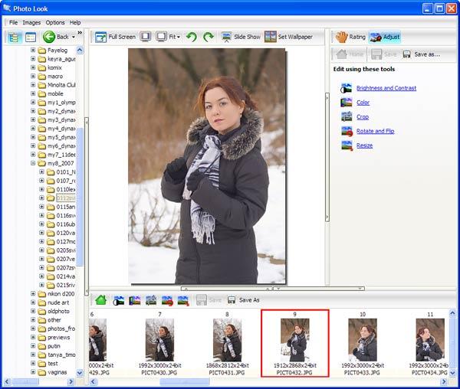Open the Options menu
This screenshot has width=460, height=389.
[x=55, y=22]
